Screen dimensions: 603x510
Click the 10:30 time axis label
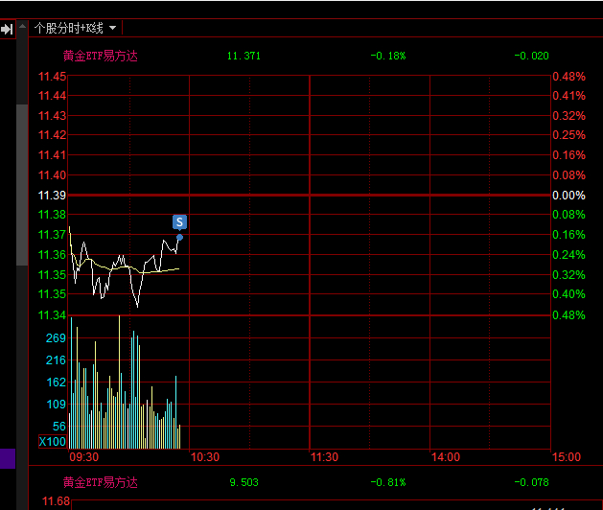click(x=205, y=457)
